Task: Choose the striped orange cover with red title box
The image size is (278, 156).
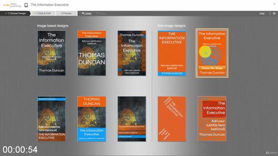Action: coord(212,119)
